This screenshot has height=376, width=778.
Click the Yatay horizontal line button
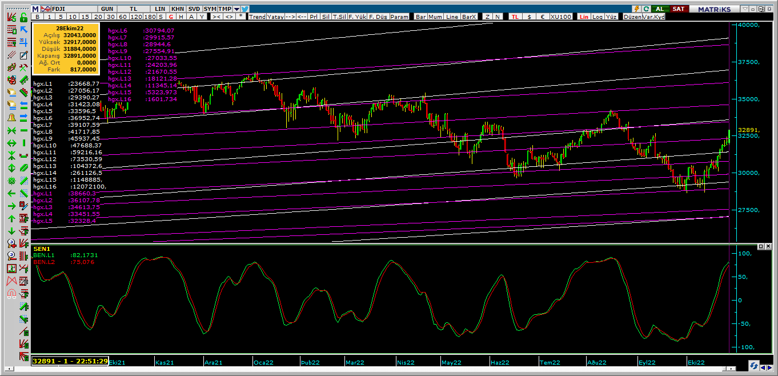coord(275,17)
